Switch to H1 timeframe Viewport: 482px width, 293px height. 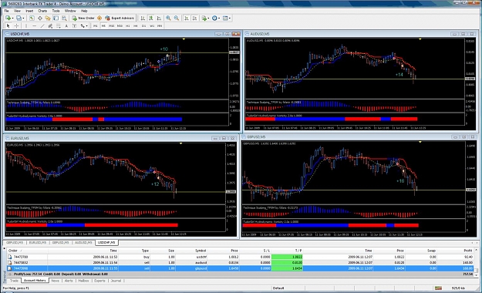[x=127, y=25]
